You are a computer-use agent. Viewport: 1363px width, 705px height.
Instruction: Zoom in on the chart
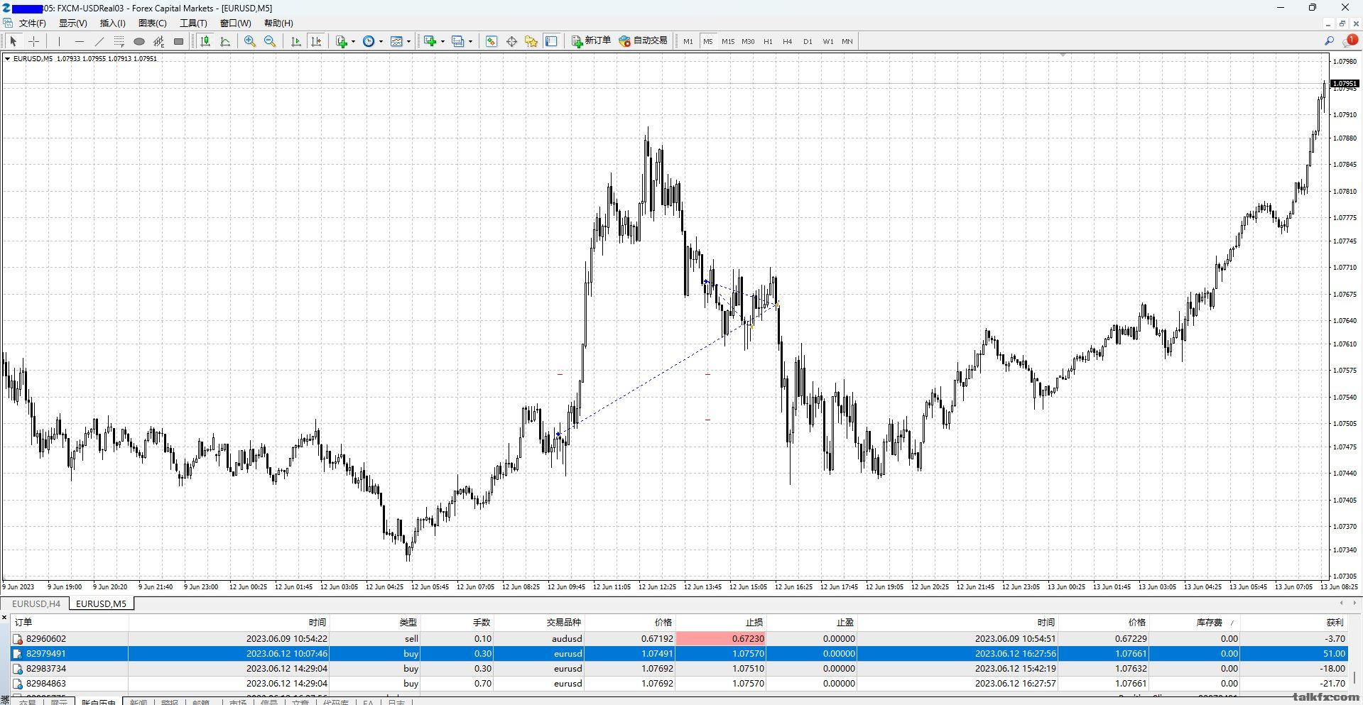coord(250,41)
